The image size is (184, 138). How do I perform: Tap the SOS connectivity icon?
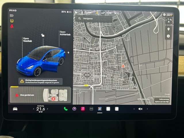click(102, 13)
